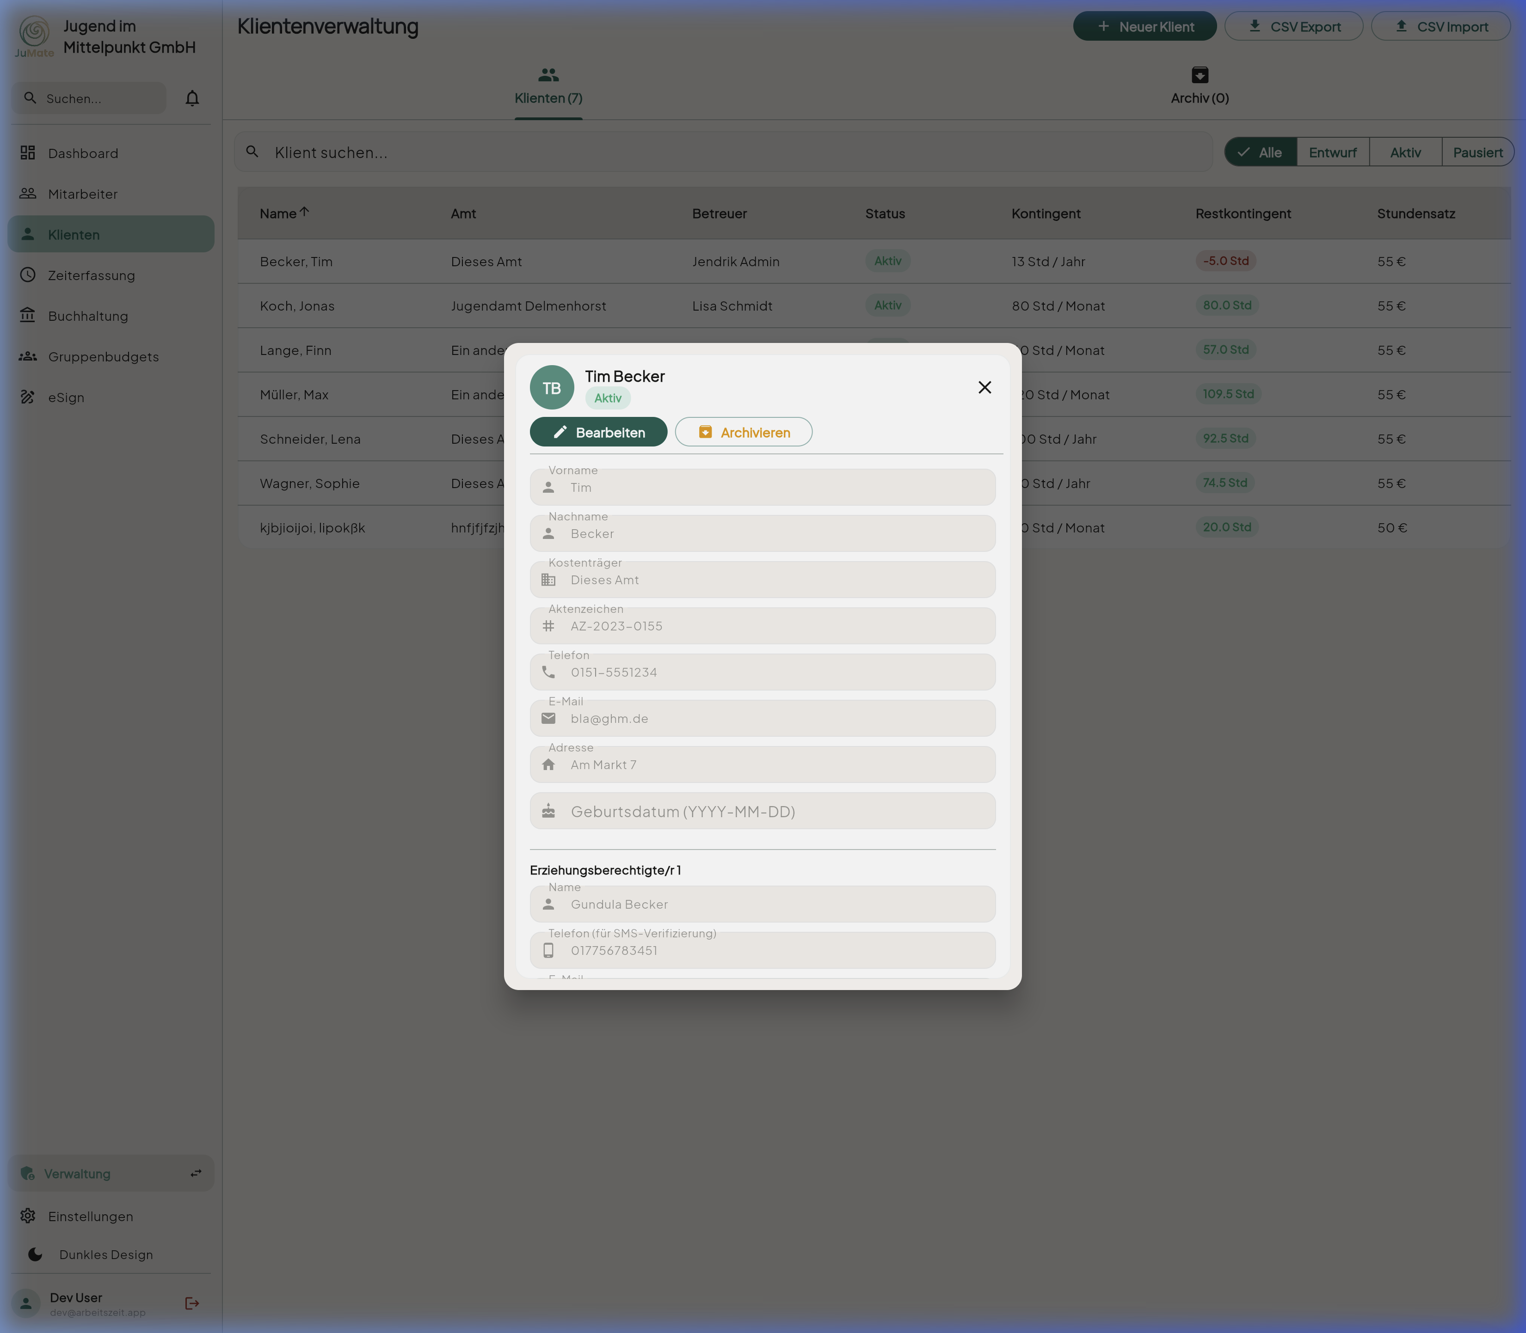Open eSign from the sidebar

[66, 397]
